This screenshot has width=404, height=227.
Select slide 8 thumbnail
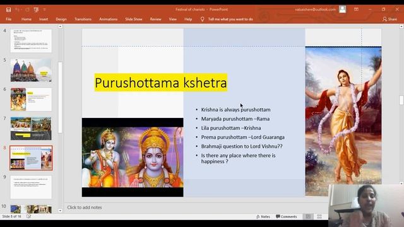point(31,158)
